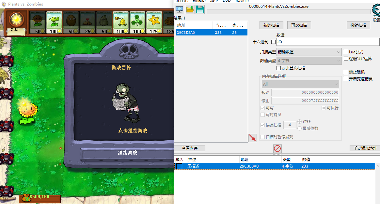Image resolution: width=380 pixels, height=204 pixels.
Task: Click the fast scan alignment value field
Action: (290, 125)
